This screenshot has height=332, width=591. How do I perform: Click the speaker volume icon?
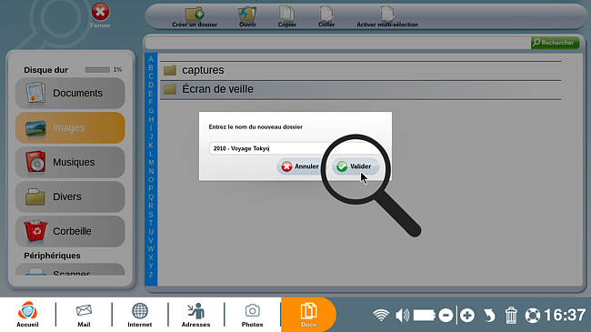402,315
